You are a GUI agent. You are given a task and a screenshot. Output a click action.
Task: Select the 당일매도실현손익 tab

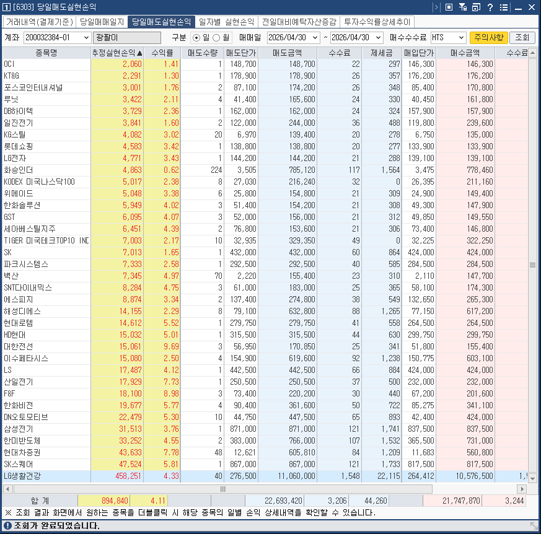[x=161, y=22]
